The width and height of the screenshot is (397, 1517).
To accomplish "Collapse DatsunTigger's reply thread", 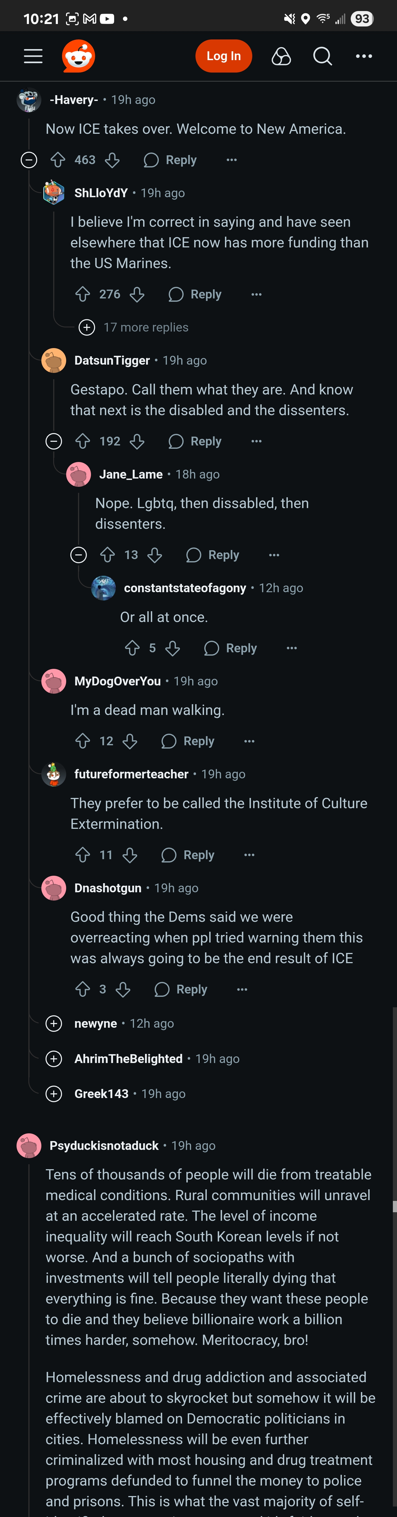I will click(53, 441).
